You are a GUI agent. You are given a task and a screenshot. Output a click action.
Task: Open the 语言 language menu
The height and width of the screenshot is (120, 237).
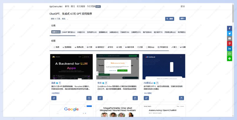(182, 6)
